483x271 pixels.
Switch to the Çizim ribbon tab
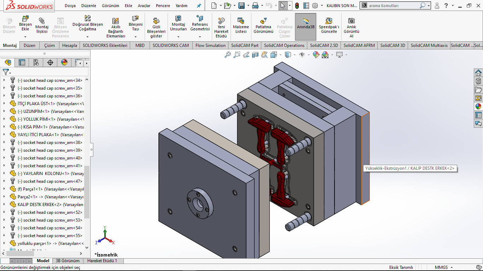[x=50, y=46]
